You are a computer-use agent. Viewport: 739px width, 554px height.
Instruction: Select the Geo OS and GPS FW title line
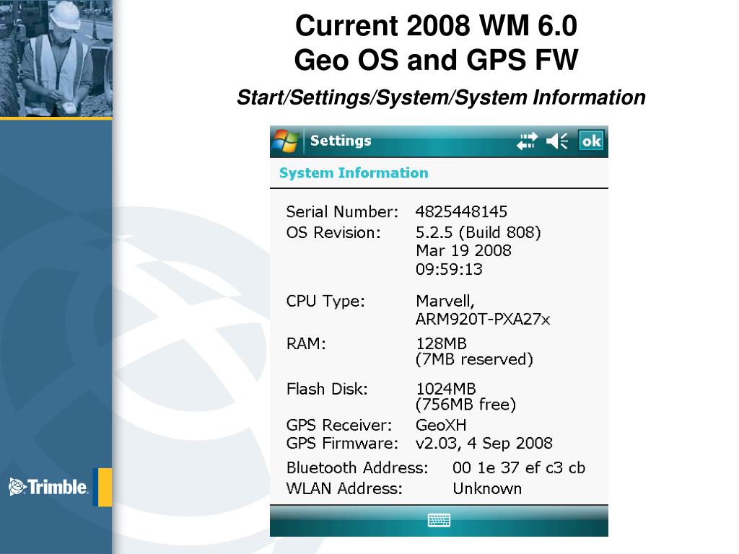point(436,60)
